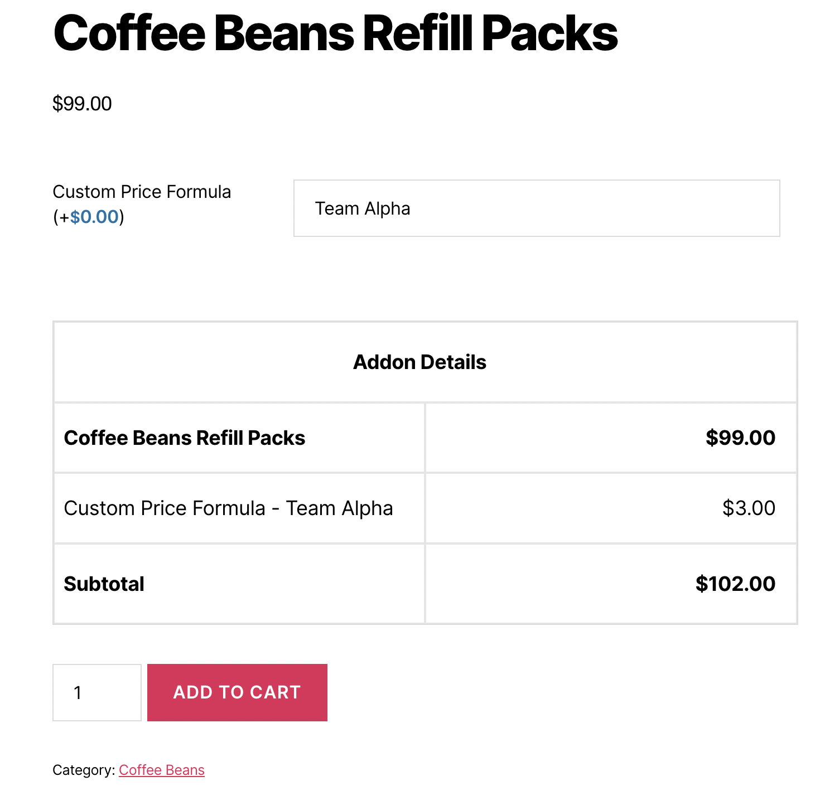Open the Coffee Beans category link

point(161,770)
